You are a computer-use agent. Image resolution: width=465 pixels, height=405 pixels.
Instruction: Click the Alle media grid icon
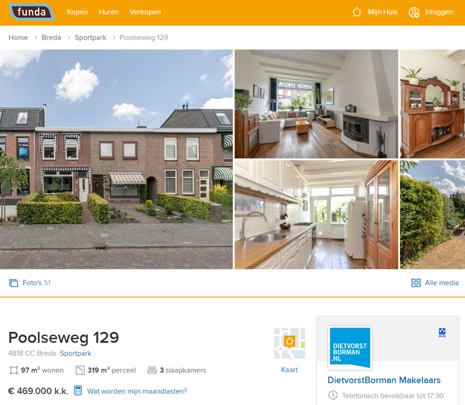point(416,283)
